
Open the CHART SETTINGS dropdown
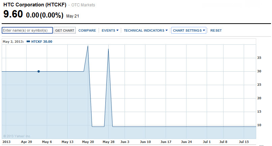189,30
